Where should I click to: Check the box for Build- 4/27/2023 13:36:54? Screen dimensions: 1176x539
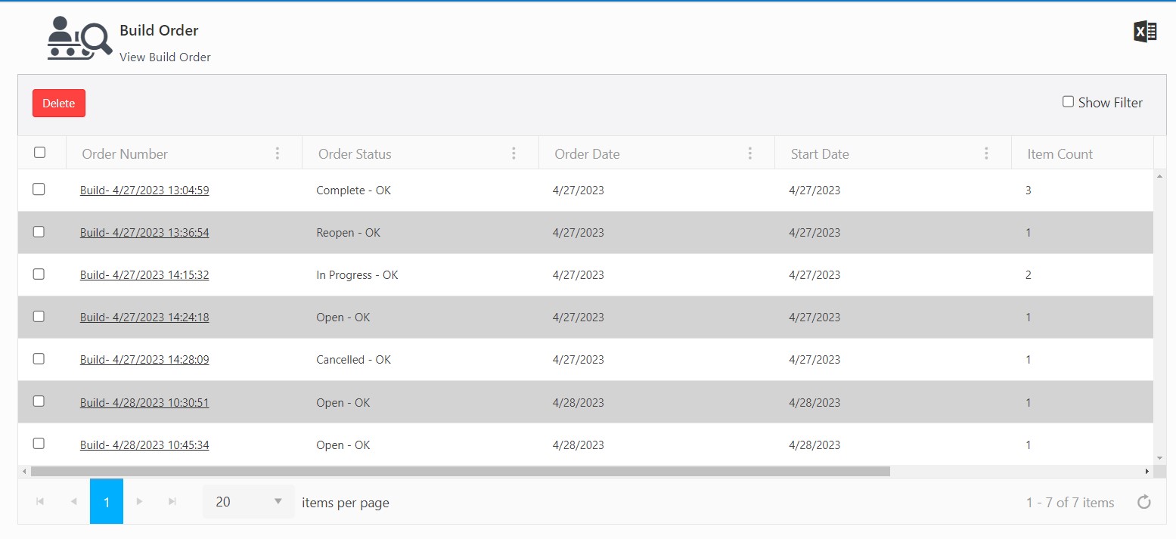point(39,232)
